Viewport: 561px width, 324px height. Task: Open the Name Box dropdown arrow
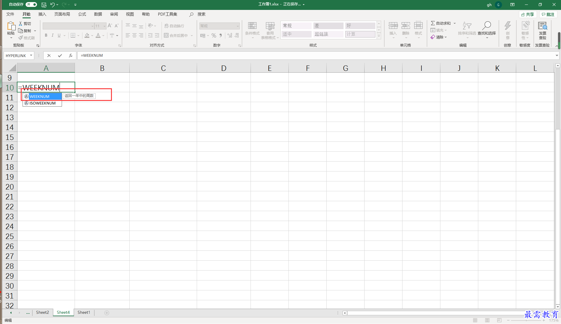coord(31,56)
